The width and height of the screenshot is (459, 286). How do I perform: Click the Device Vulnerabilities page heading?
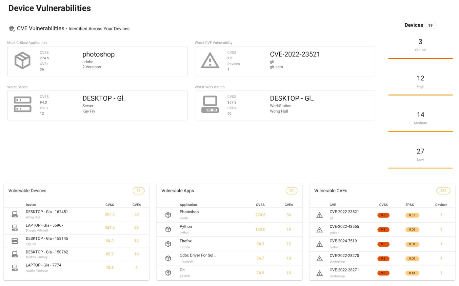coord(50,8)
